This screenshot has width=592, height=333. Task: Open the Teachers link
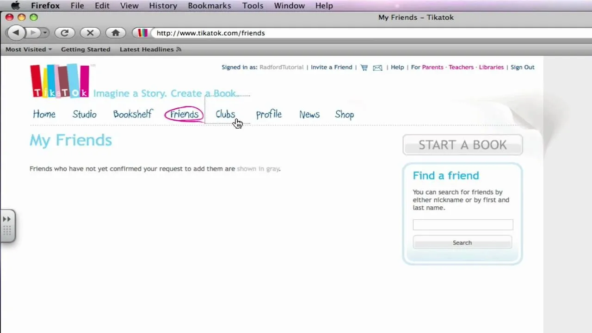pyautogui.click(x=461, y=67)
